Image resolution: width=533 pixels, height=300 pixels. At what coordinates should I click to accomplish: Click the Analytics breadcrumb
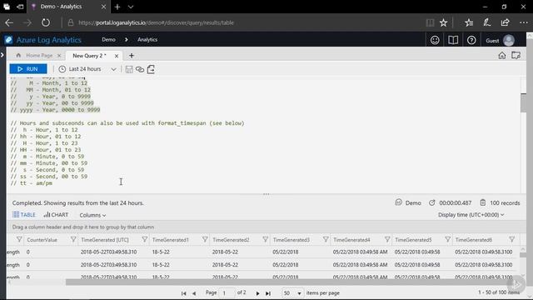point(147,39)
